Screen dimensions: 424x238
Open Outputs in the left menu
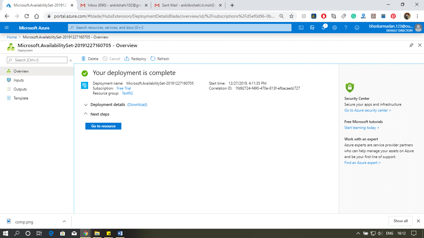(37, 89)
